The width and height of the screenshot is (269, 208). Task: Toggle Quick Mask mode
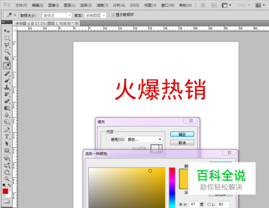[x=7, y=201]
